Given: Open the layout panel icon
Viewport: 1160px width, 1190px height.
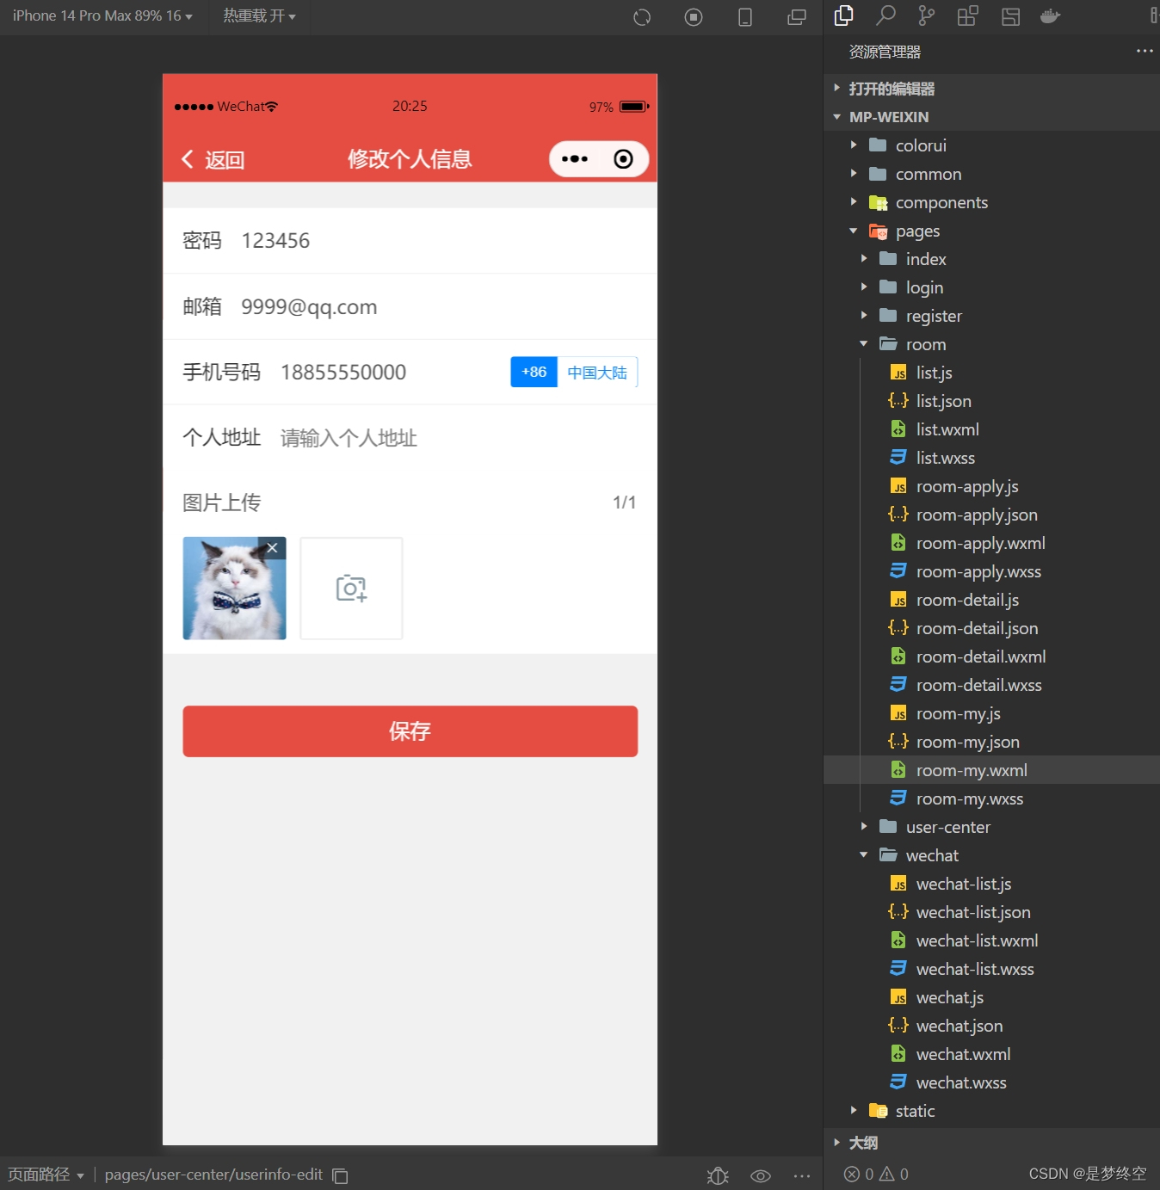Looking at the screenshot, I should tap(1010, 15).
